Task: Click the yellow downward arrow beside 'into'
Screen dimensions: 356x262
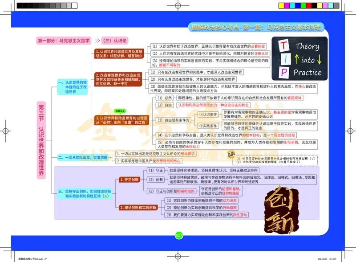Action: point(320,58)
